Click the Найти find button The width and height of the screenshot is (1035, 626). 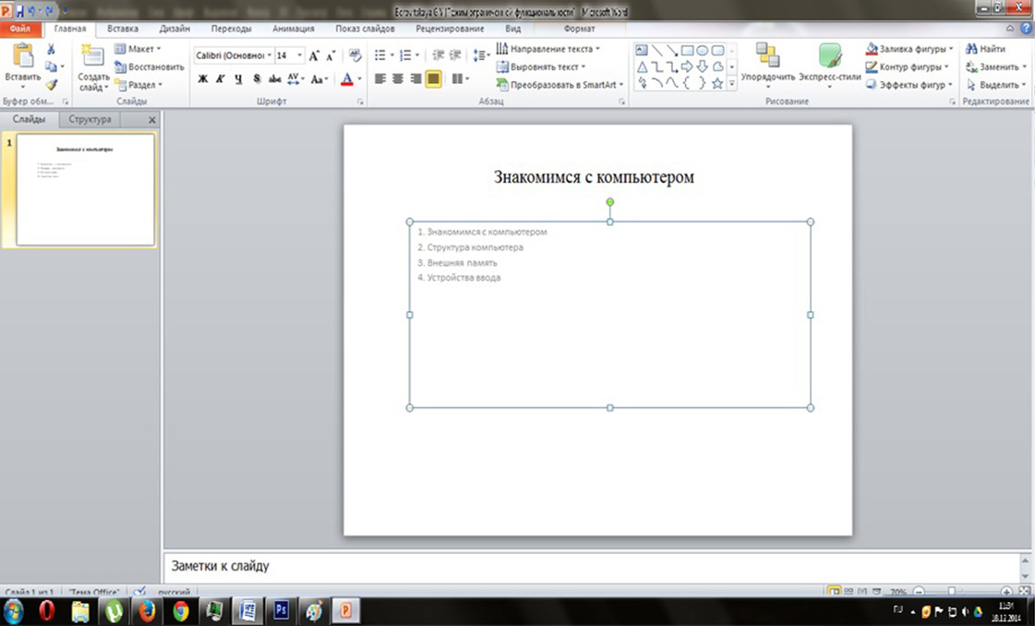coord(986,49)
